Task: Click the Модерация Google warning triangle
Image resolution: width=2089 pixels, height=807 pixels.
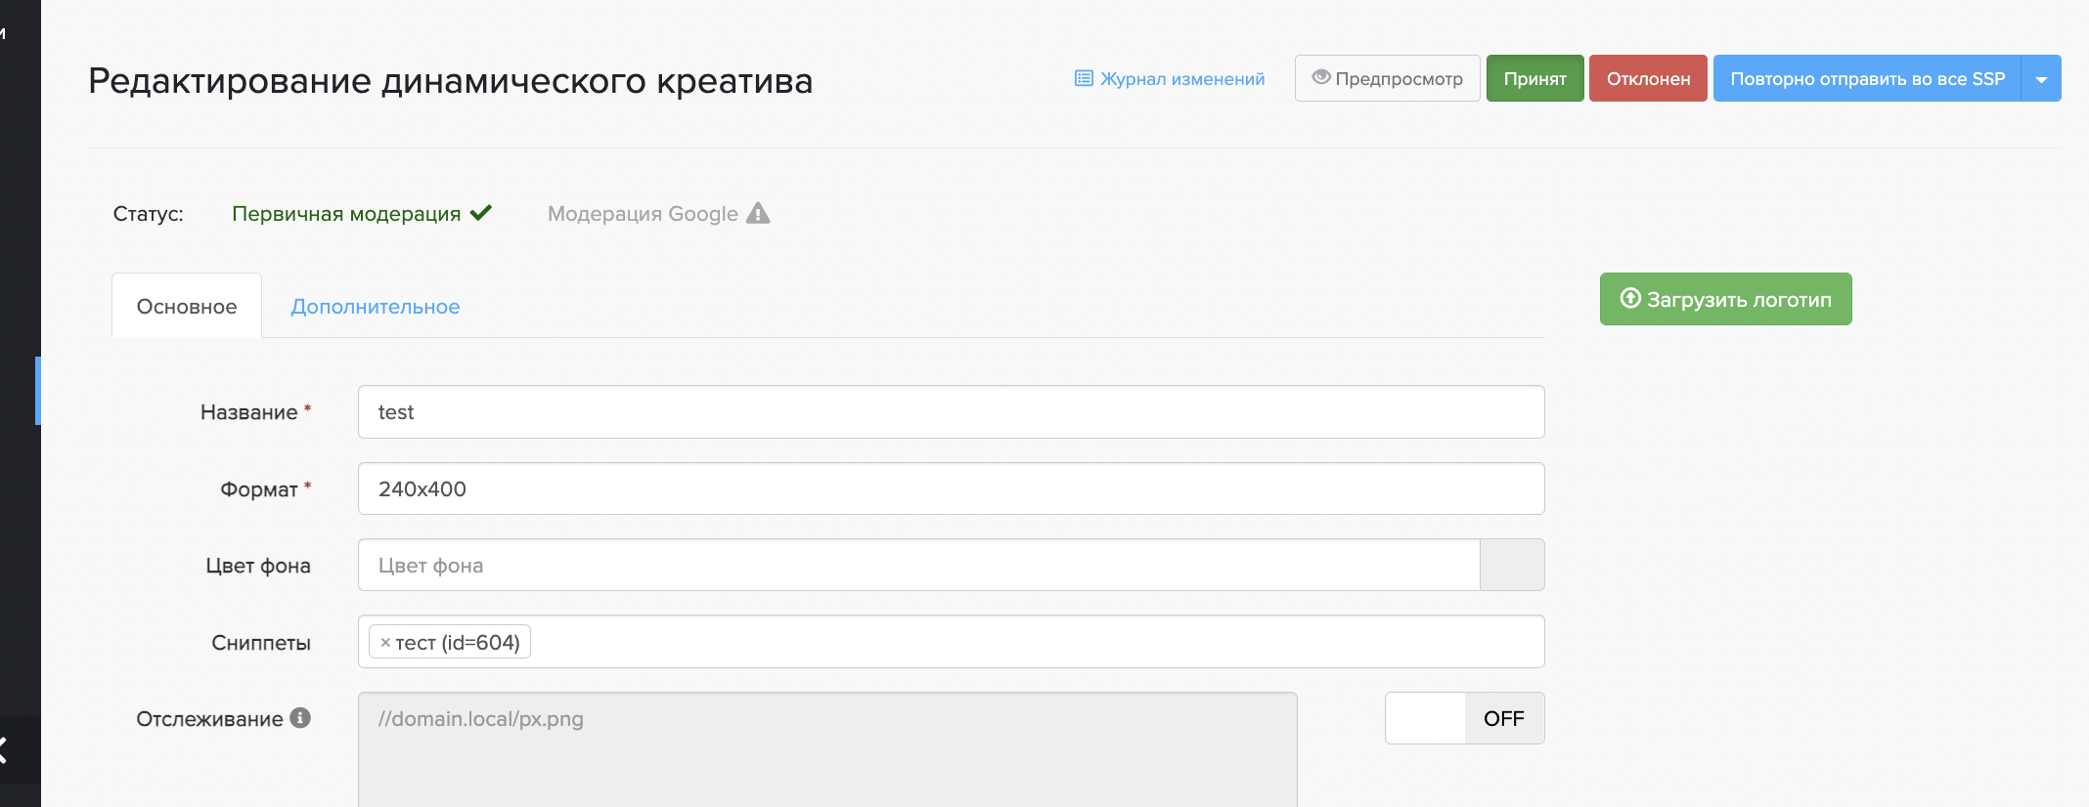Action: click(x=758, y=213)
